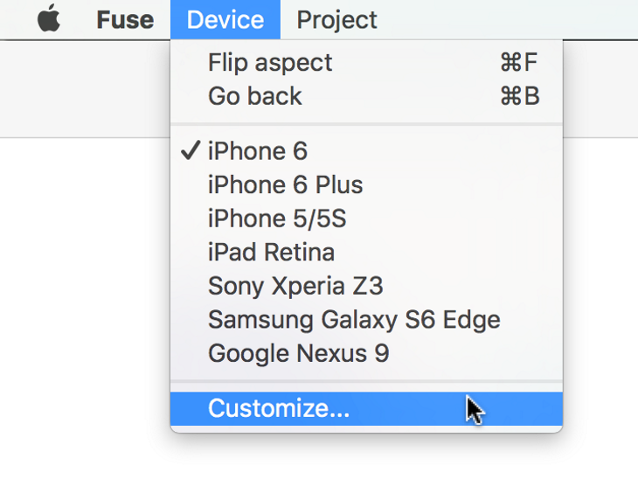Click the Plus word in iPhone 6 Plus
The image size is (638, 486).
(339, 184)
